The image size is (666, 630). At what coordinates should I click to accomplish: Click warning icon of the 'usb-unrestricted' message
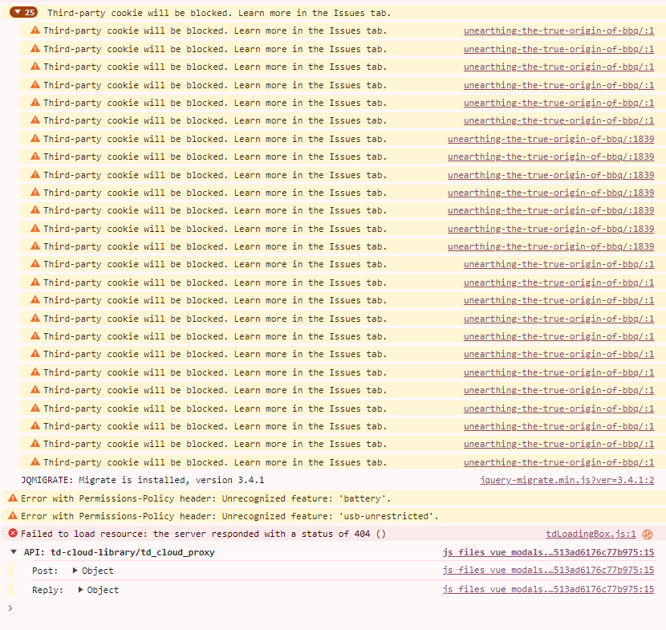pos(13,516)
